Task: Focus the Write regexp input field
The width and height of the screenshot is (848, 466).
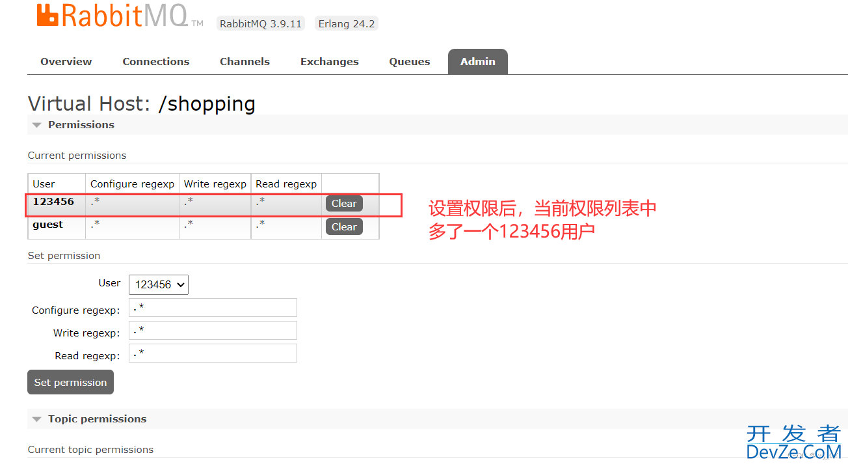Action: [x=213, y=331]
